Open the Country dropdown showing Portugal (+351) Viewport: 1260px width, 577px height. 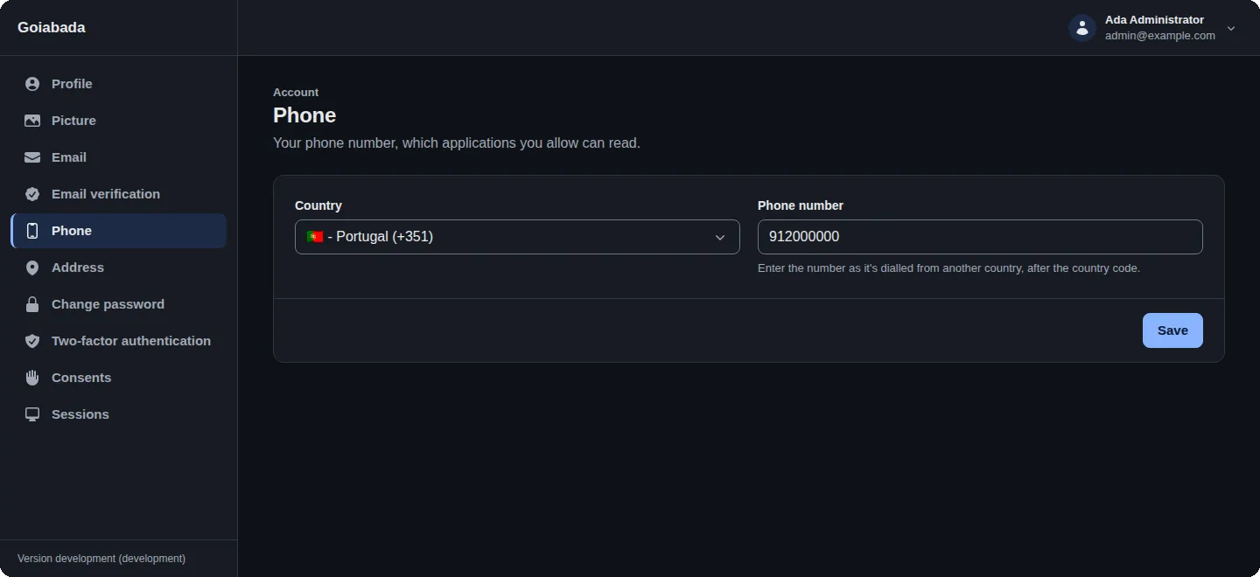pyautogui.click(x=517, y=237)
